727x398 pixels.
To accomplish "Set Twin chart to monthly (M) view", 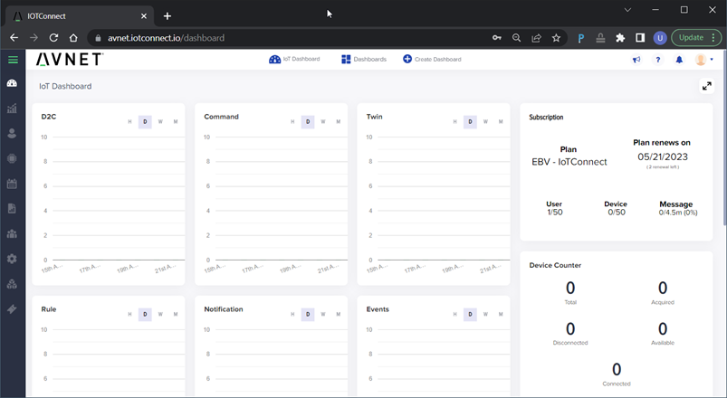I will pyautogui.click(x=501, y=122).
